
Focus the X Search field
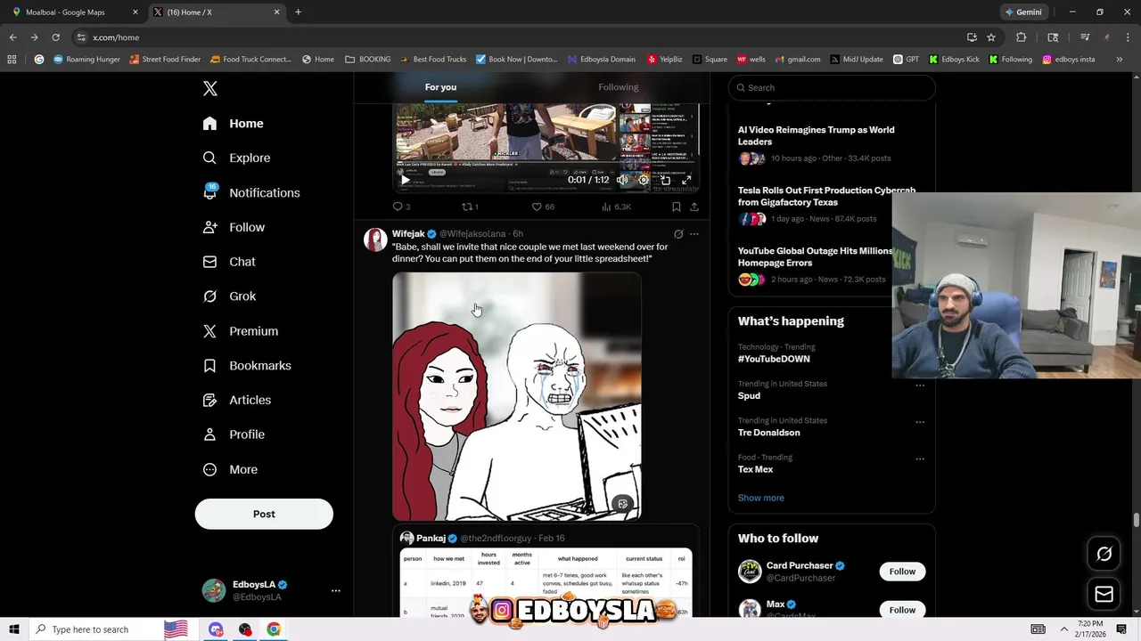(832, 87)
